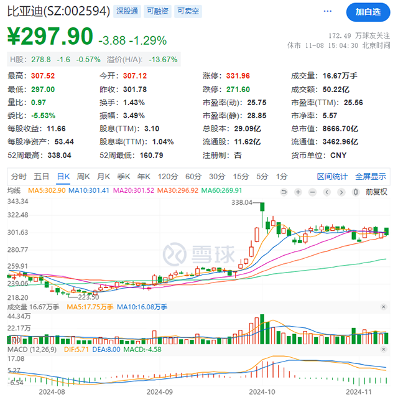Click the 万球友关注 follower count
The image size is (398, 397).
click(359, 36)
